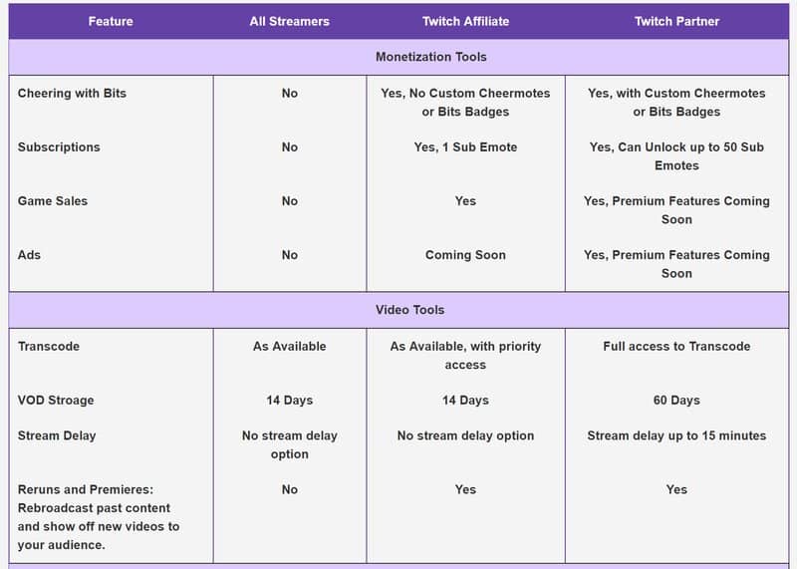Select the All Streamers column header
The width and height of the screenshot is (797, 569).
pos(289,21)
